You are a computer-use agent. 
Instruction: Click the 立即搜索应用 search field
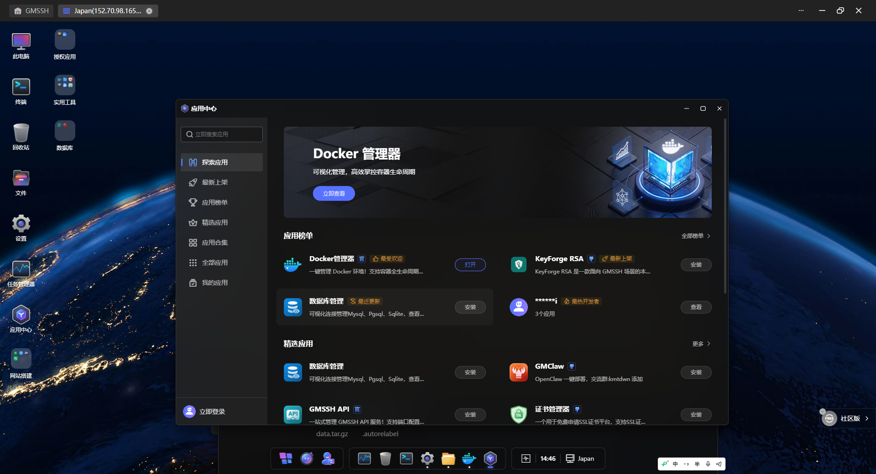point(222,134)
